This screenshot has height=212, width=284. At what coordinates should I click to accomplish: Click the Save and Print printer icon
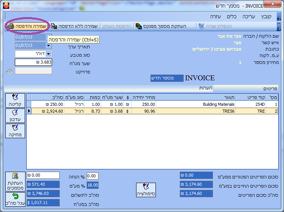pos(11,26)
